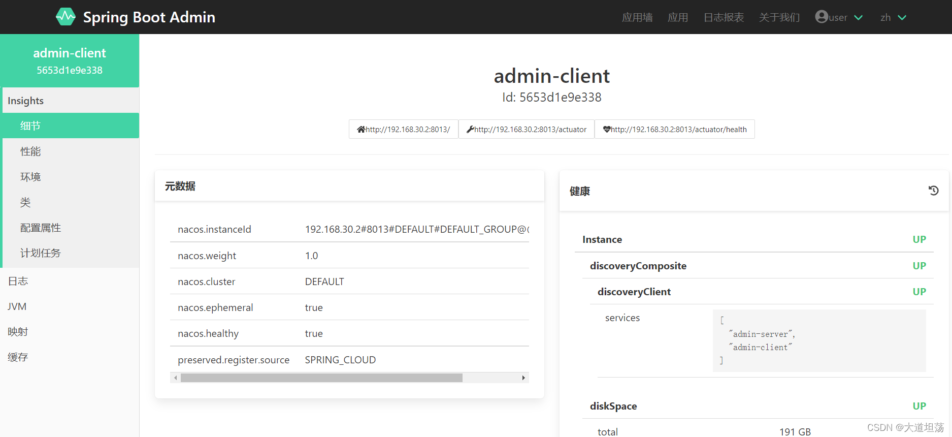Click the wrench icon in the actuator URL button
Screen dimensions: 952x437
pyautogui.click(x=470, y=130)
